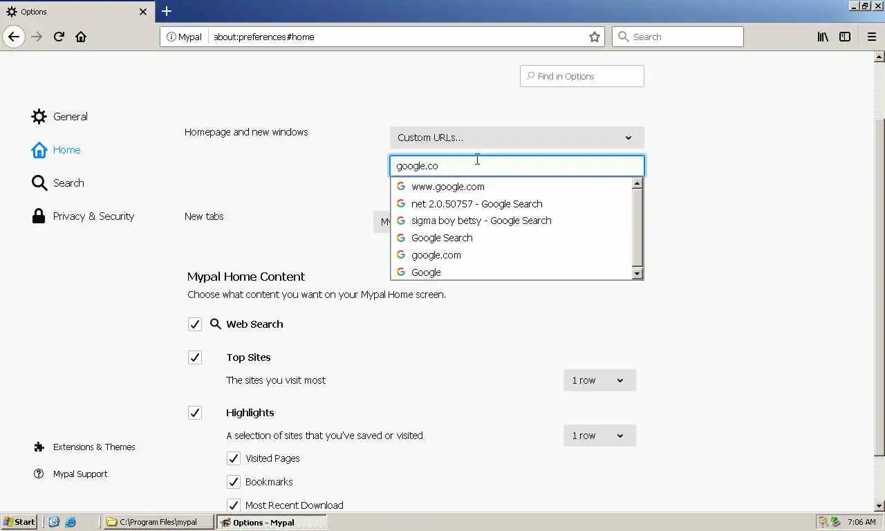This screenshot has width=885, height=531.
Task: Toggle Top Sites checkbox
Action: (195, 357)
